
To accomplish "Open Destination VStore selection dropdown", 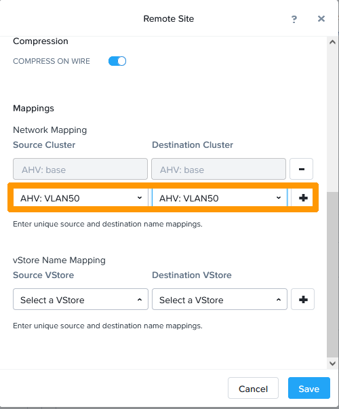I will click(x=220, y=299).
